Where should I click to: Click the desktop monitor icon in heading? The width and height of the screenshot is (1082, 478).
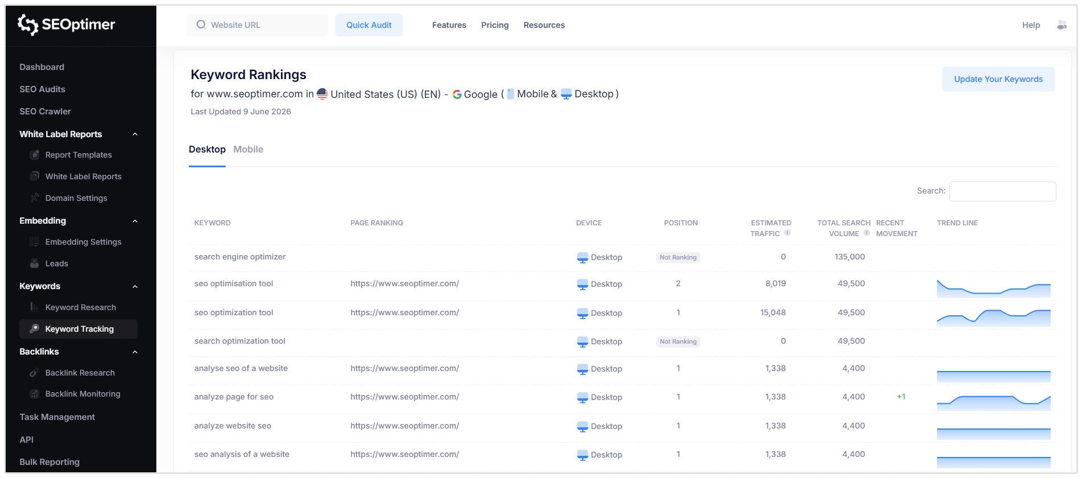click(x=566, y=94)
